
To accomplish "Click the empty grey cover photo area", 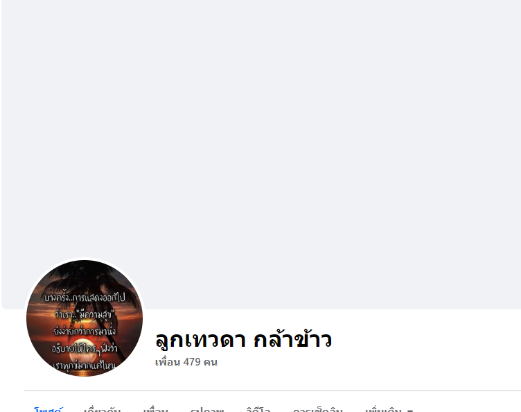I will (x=261, y=133).
